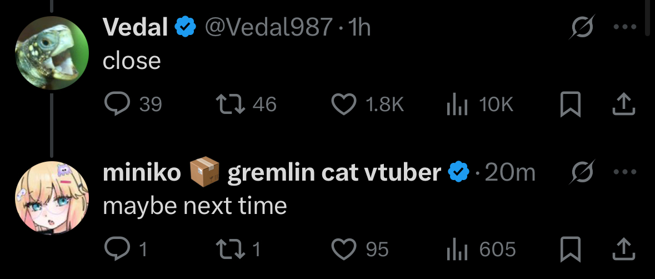This screenshot has height=279, width=655.
Task: Share miniko's reply tweet
Action: tap(623, 249)
